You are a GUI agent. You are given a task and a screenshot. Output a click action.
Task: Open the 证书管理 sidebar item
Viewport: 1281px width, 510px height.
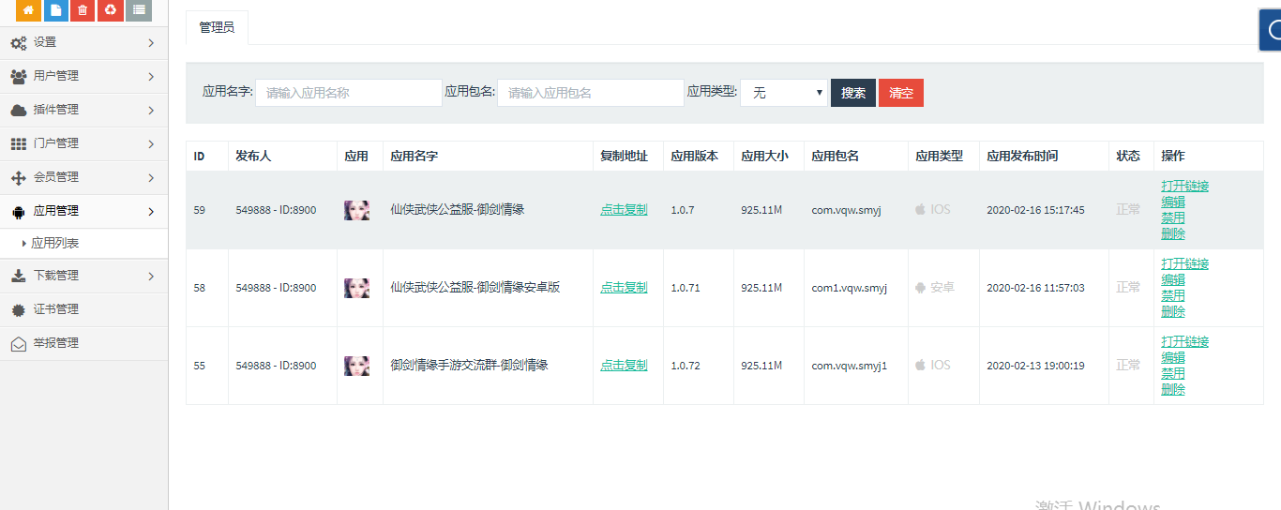(56, 309)
